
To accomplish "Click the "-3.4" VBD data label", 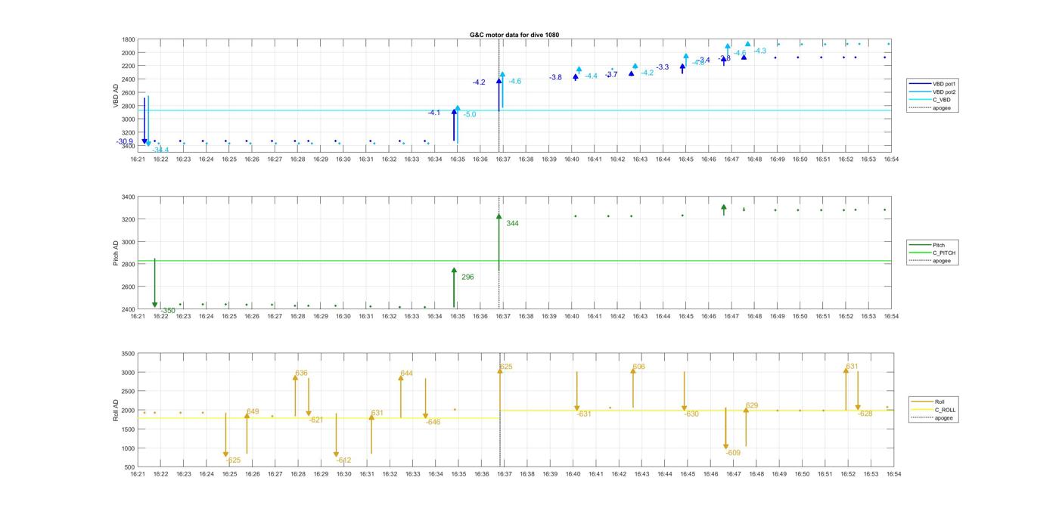I will tap(703, 60).
